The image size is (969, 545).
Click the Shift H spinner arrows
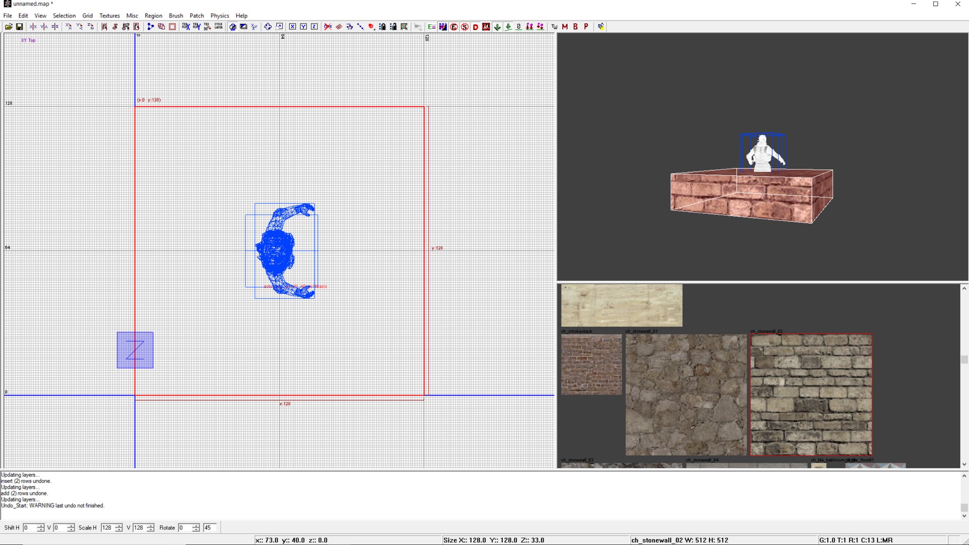coord(41,528)
